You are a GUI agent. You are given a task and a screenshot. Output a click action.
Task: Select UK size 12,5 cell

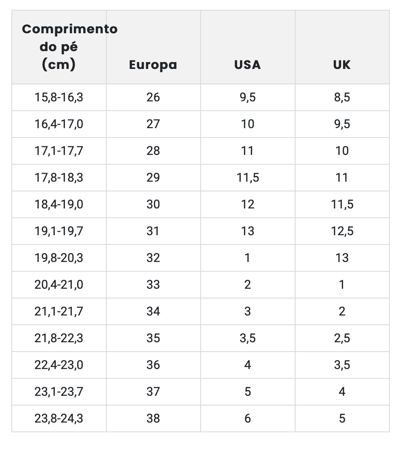pyautogui.click(x=342, y=231)
